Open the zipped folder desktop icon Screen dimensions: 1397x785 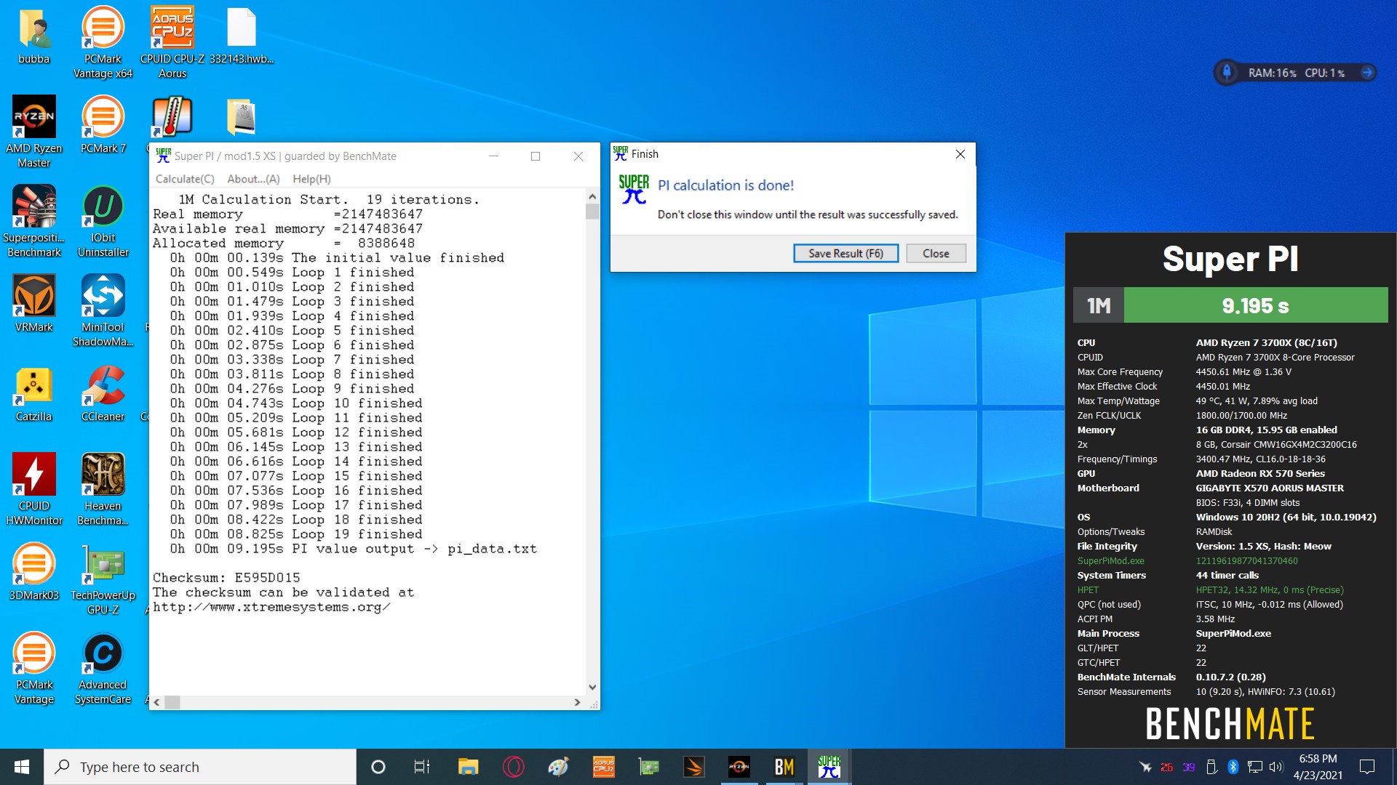coord(242,116)
